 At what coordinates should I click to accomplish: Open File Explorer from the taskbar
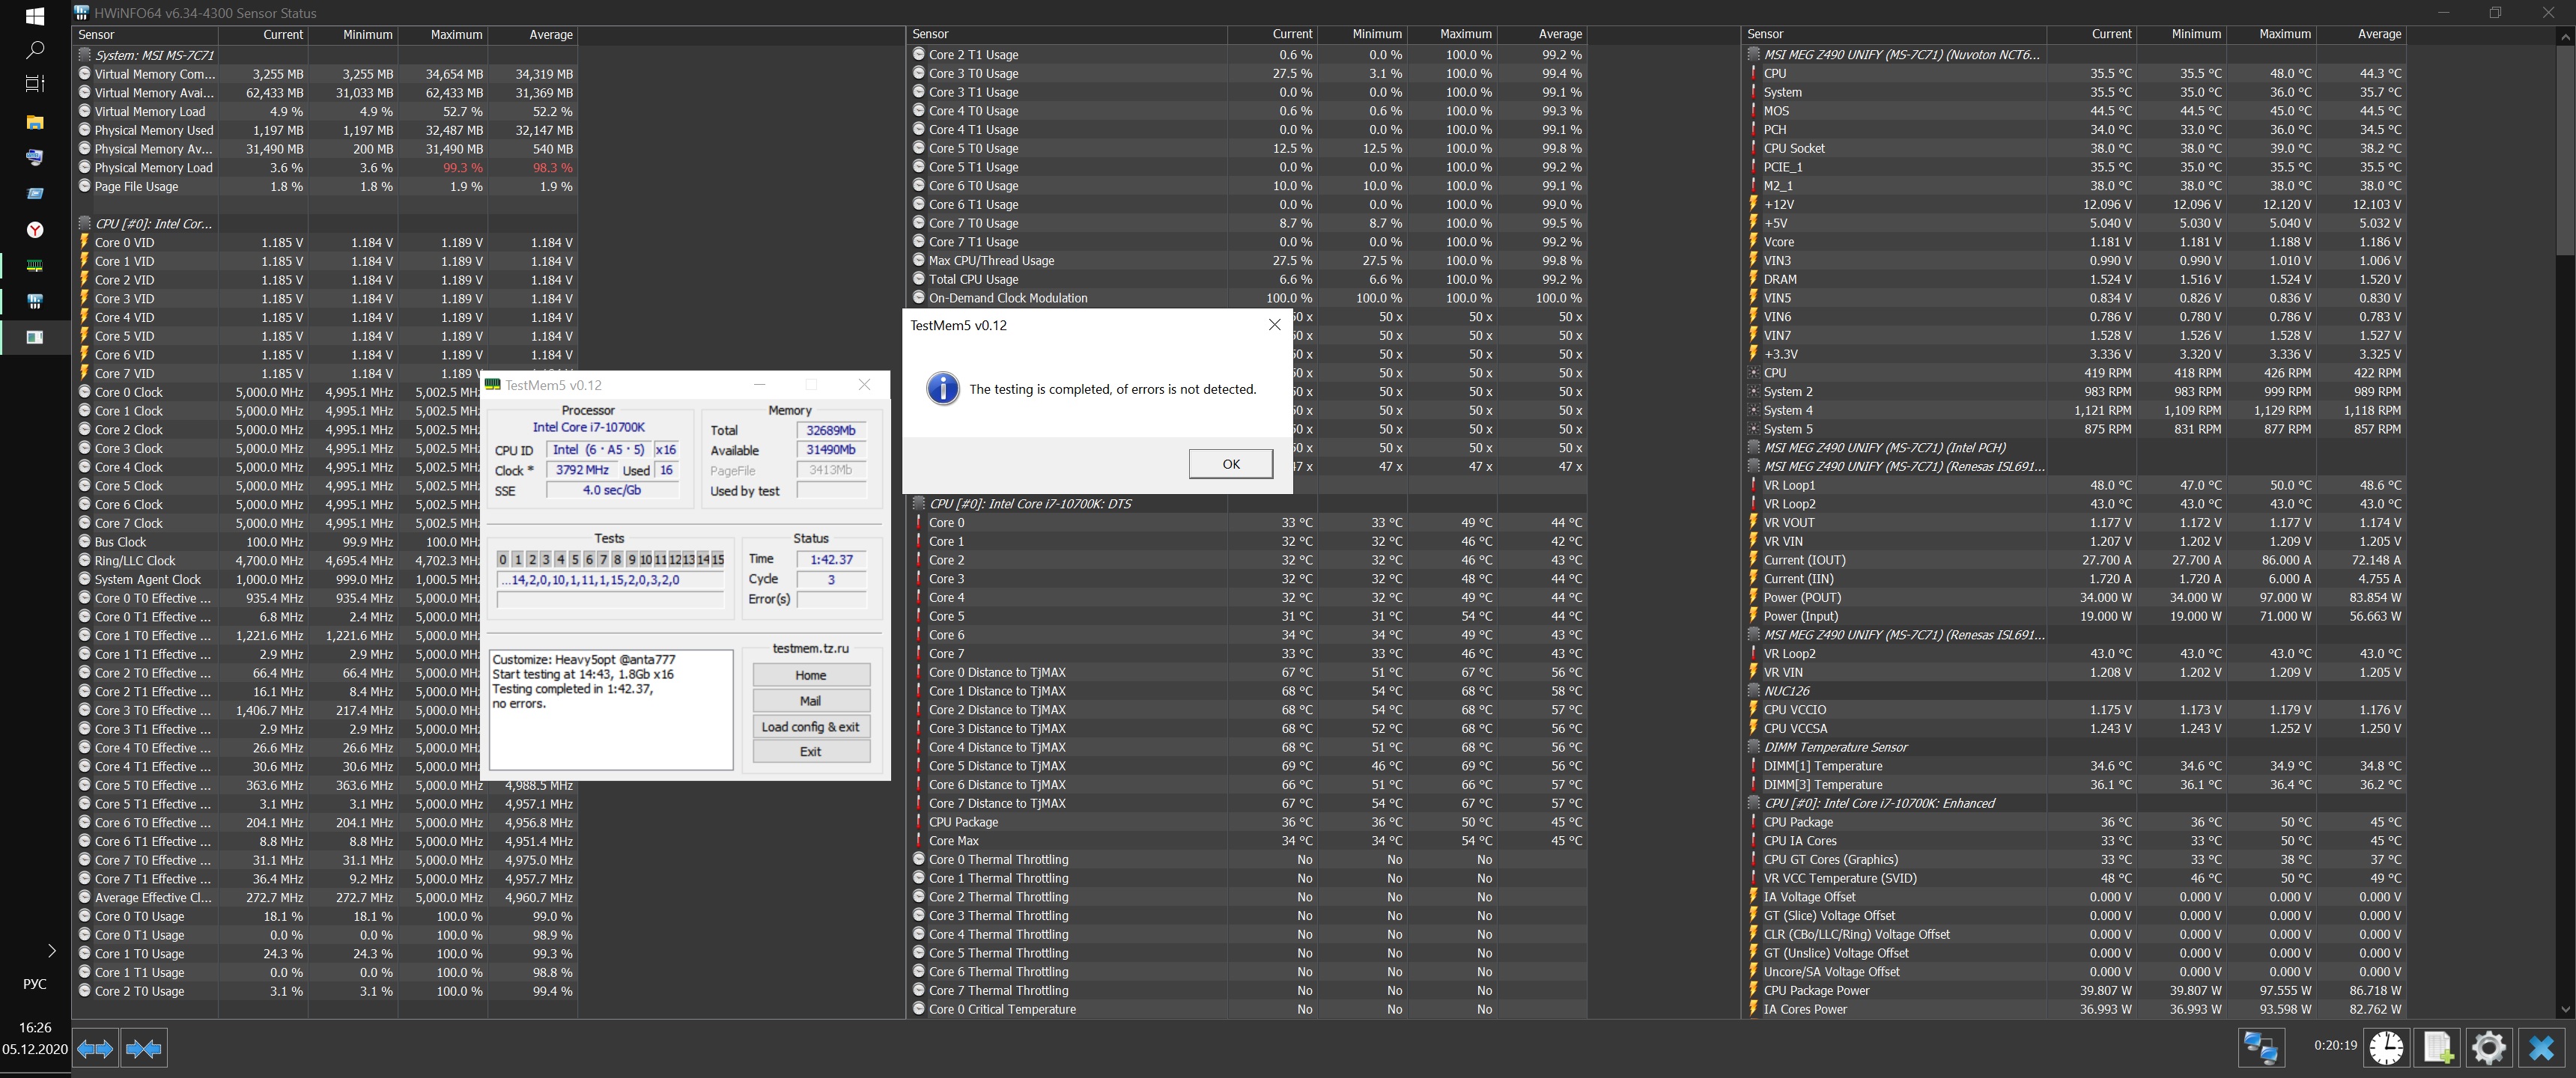click(x=35, y=122)
